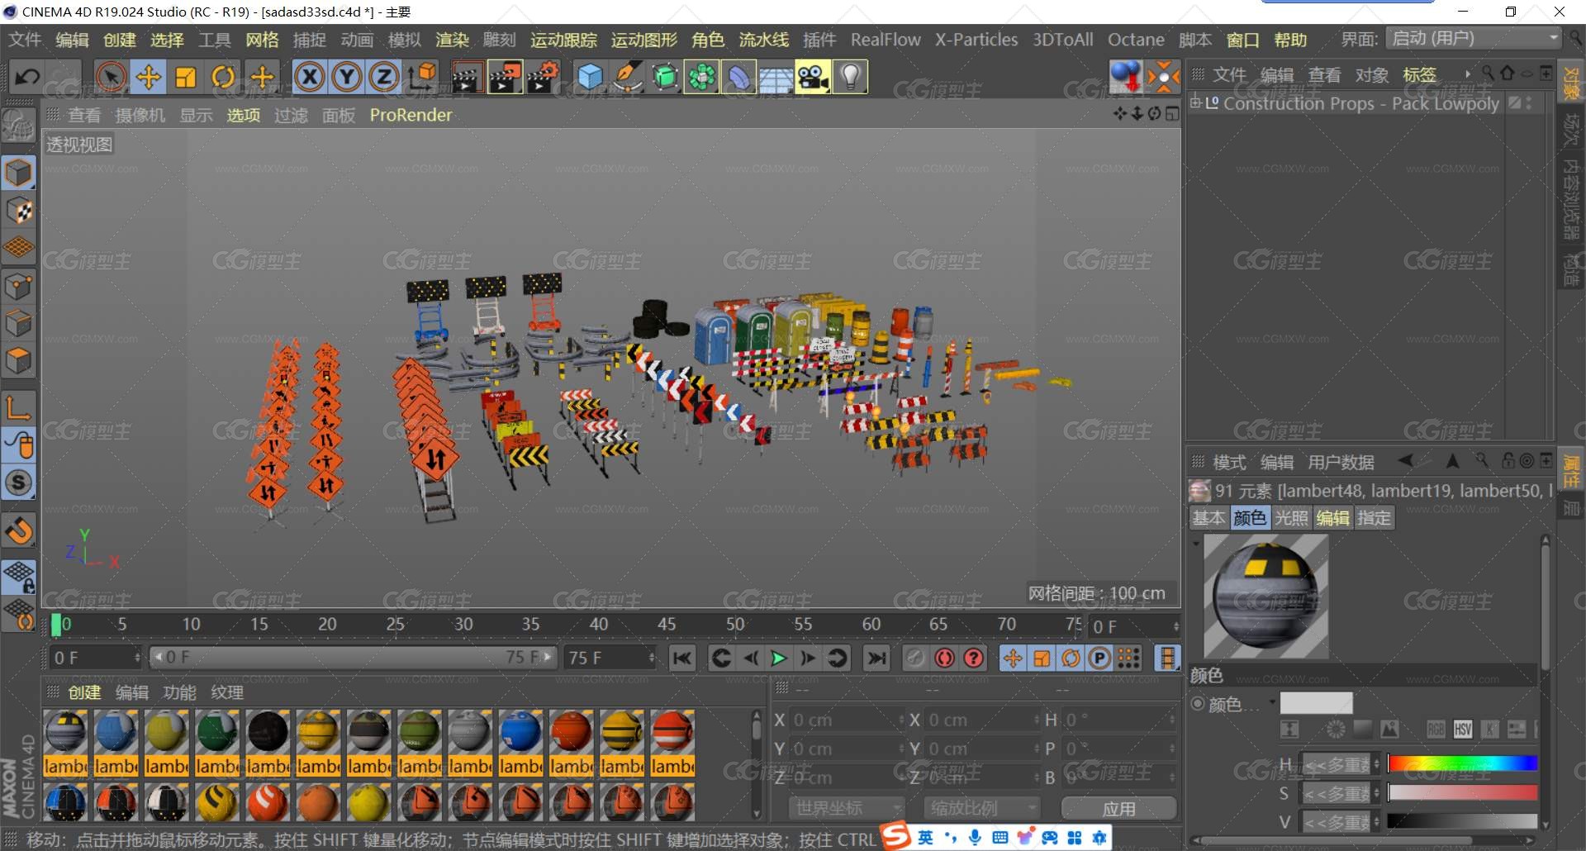The image size is (1586, 851).
Task: Toggle Y axis lock
Action: (x=346, y=77)
